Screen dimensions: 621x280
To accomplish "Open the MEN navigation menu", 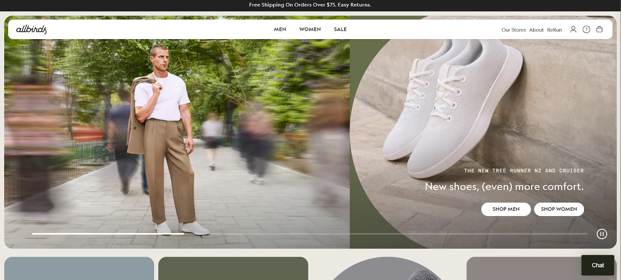I will 280,29.
